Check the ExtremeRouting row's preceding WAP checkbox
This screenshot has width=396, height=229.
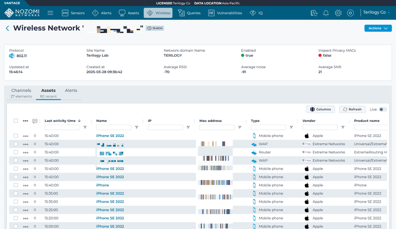click(x=16, y=144)
